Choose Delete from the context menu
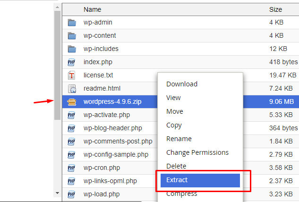The height and width of the screenshot is (202, 299). [176, 166]
